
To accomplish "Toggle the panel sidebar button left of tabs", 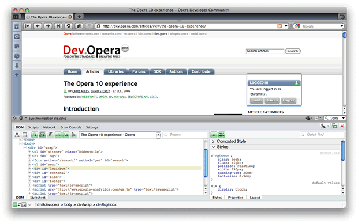I will point(16,17).
